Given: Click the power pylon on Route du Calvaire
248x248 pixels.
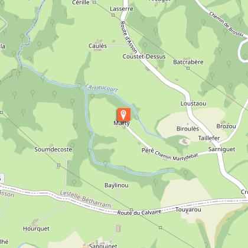Looking at the screenshot, I should (131, 210).
